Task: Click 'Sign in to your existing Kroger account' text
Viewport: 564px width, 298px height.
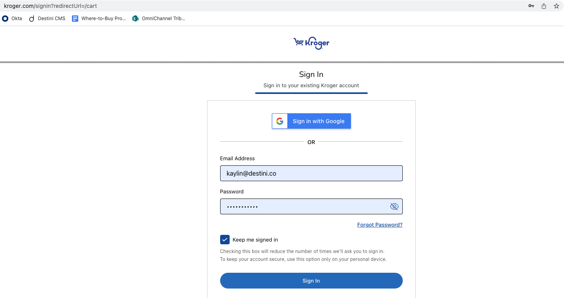Action: point(311,85)
